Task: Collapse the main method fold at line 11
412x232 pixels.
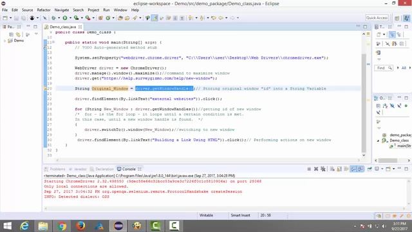Action: pos(53,42)
